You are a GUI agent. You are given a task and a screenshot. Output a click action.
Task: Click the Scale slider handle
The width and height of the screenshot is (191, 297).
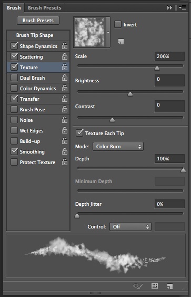point(157,68)
